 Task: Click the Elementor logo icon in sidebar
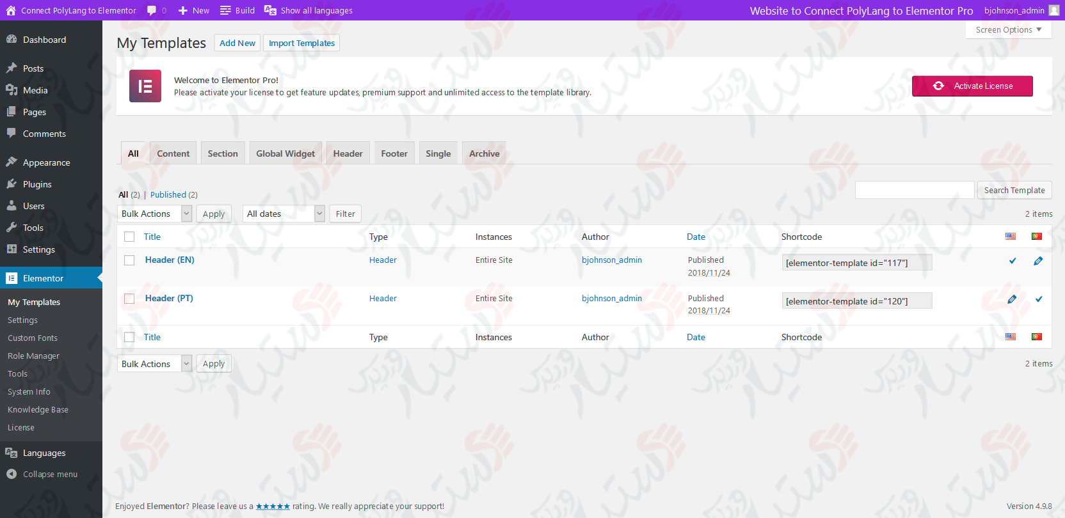coord(12,278)
